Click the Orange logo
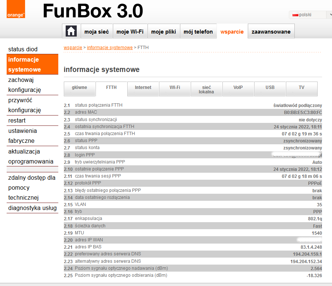Viewport: 332px width, 286px height. [15, 10]
